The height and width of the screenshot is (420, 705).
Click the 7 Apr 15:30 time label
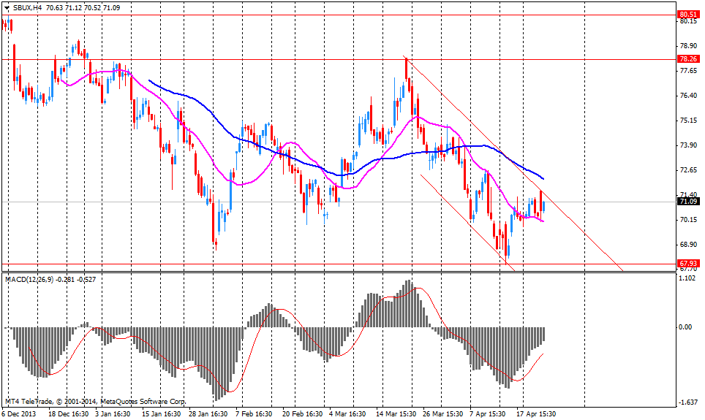[487, 413]
